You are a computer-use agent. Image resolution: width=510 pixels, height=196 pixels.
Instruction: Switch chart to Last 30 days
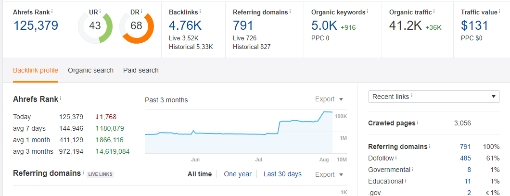point(282,174)
